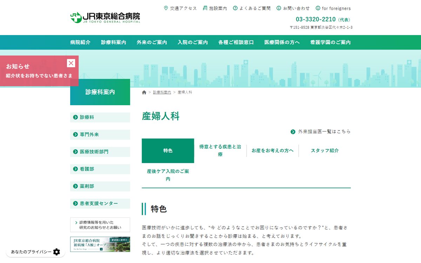
Task: Open 専門外来 in the sidebar
Action: click(100, 135)
